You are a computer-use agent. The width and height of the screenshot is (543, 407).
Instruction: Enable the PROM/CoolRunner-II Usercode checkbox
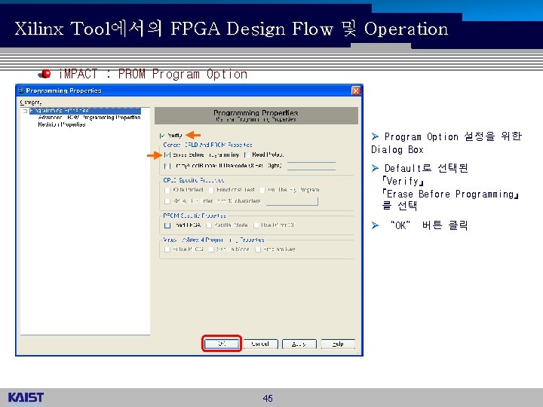[167, 166]
